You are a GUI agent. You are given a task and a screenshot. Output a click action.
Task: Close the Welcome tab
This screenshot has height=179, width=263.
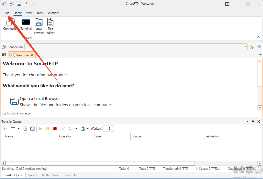32,55
